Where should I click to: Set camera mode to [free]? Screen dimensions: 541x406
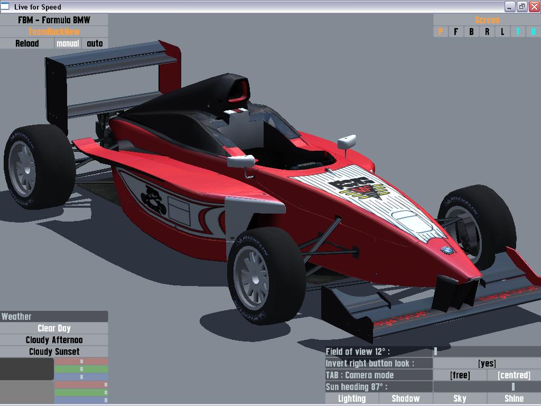(460, 375)
